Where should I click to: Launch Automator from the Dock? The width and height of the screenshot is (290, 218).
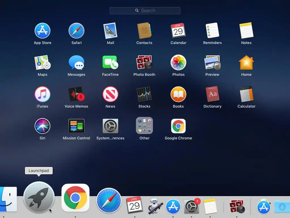155,206
